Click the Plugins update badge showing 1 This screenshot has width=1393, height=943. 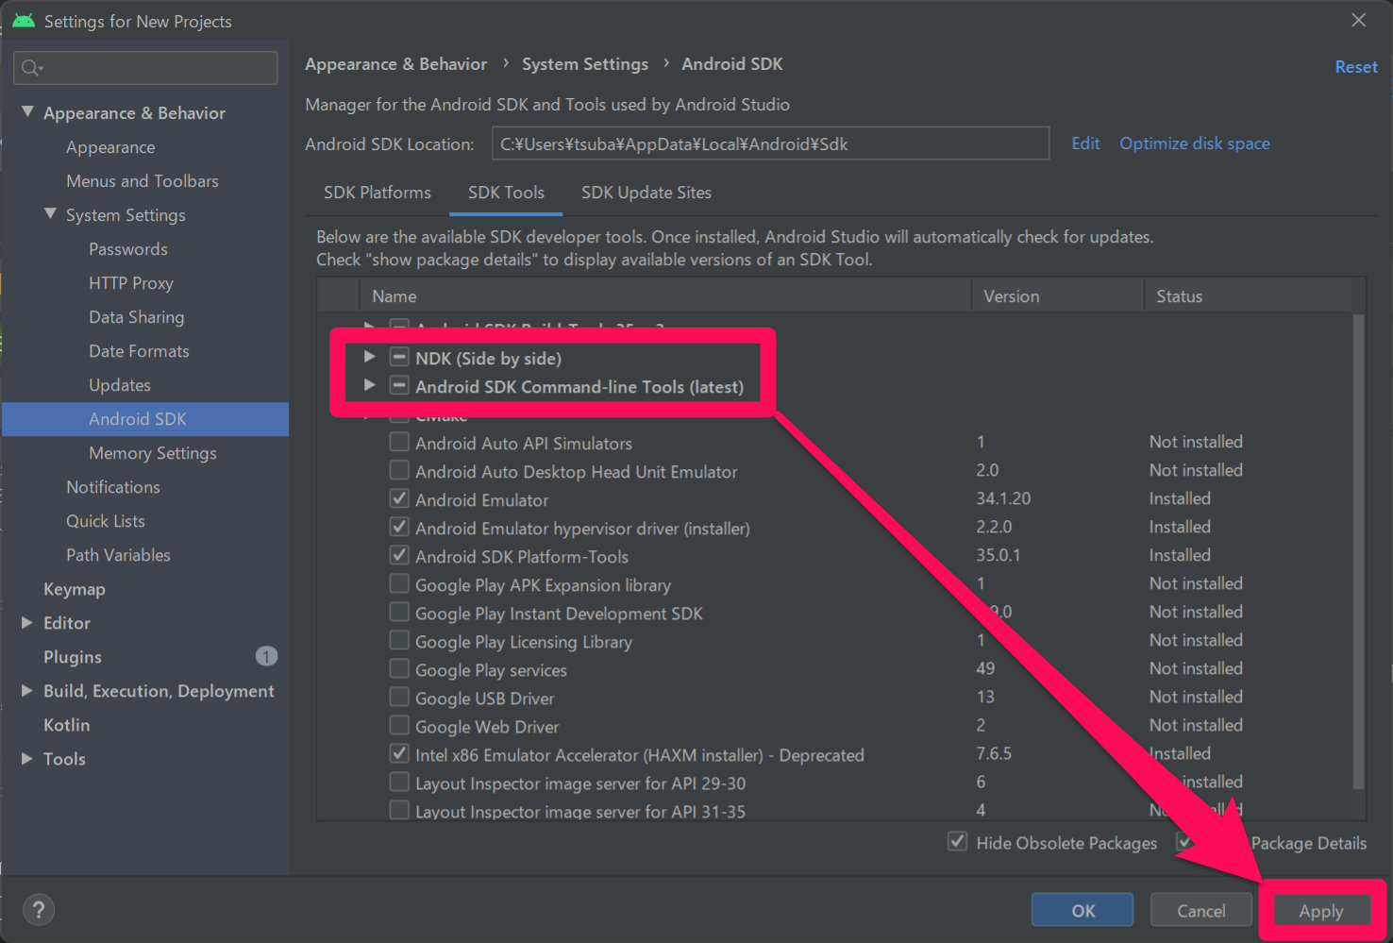266,656
